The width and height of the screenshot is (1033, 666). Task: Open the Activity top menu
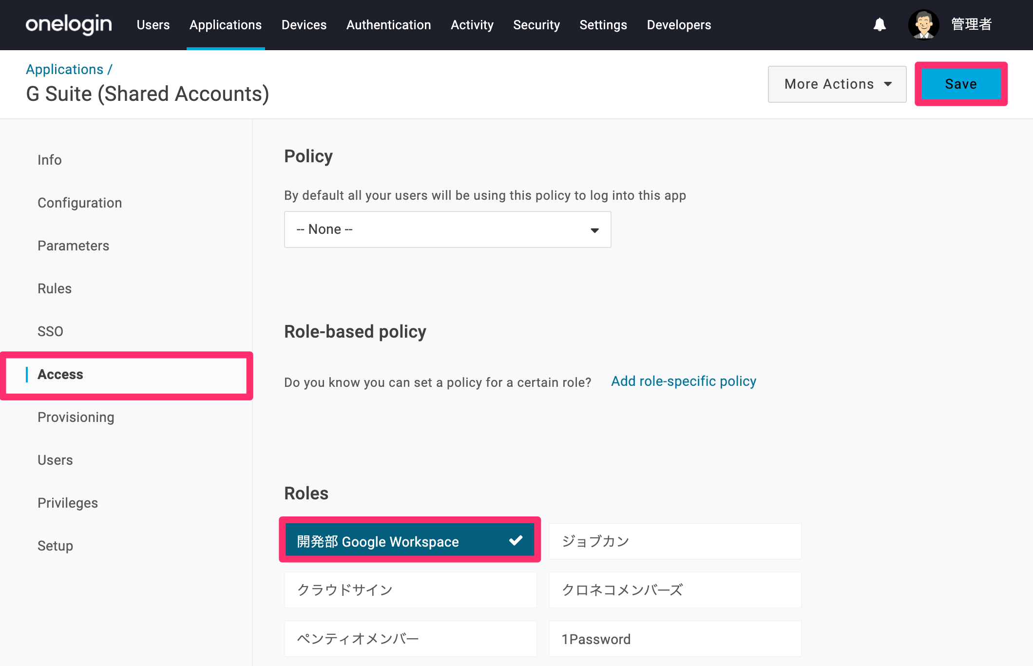click(472, 25)
